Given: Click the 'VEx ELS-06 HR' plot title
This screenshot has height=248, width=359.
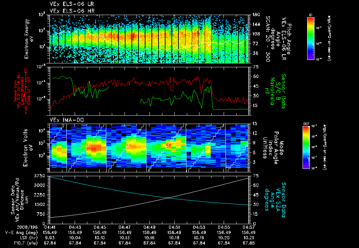Looking at the screenshot, I should (x=72, y=11).
